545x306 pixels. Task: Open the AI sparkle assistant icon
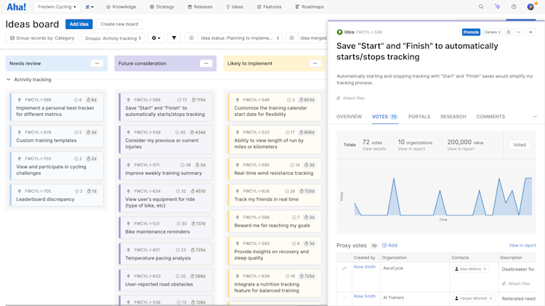tap(497, 7)
